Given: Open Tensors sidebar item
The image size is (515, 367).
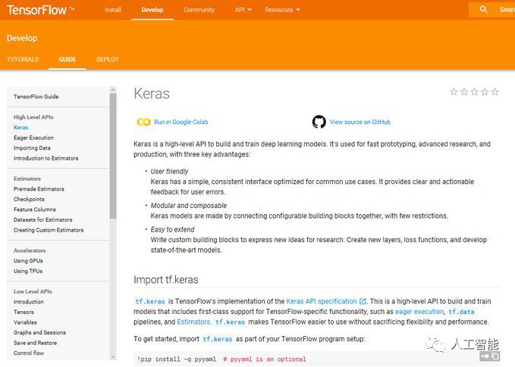Looking at the screenshot, I should 24,312.
